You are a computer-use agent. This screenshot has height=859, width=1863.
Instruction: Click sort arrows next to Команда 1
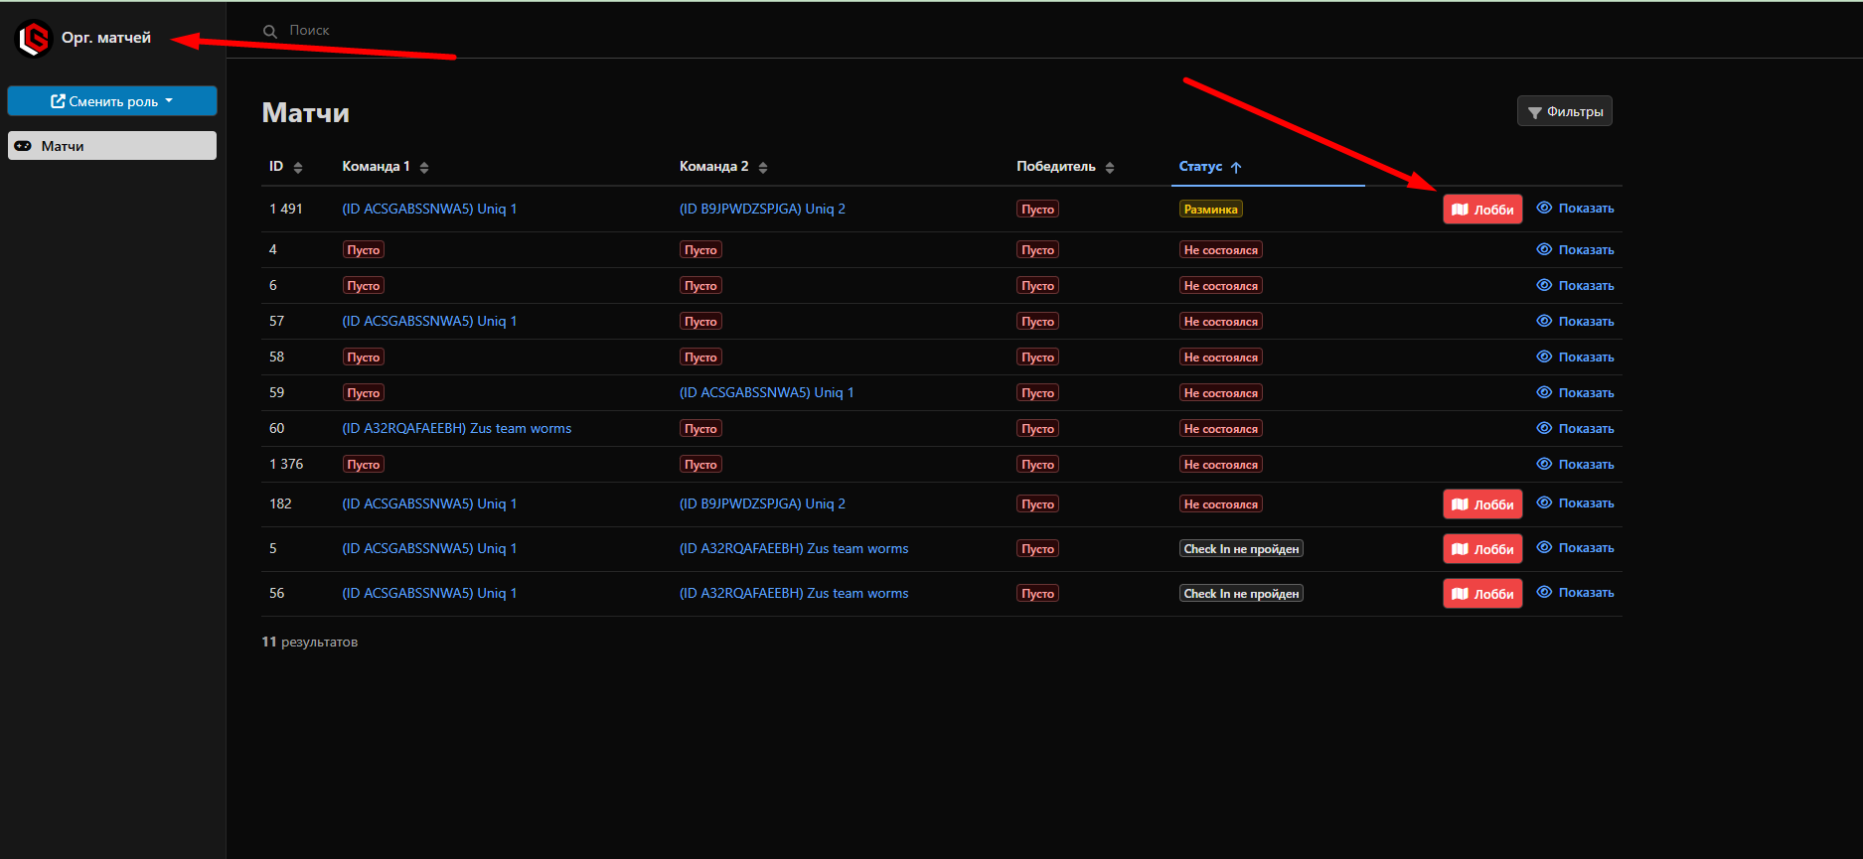[x=424, y=168]
